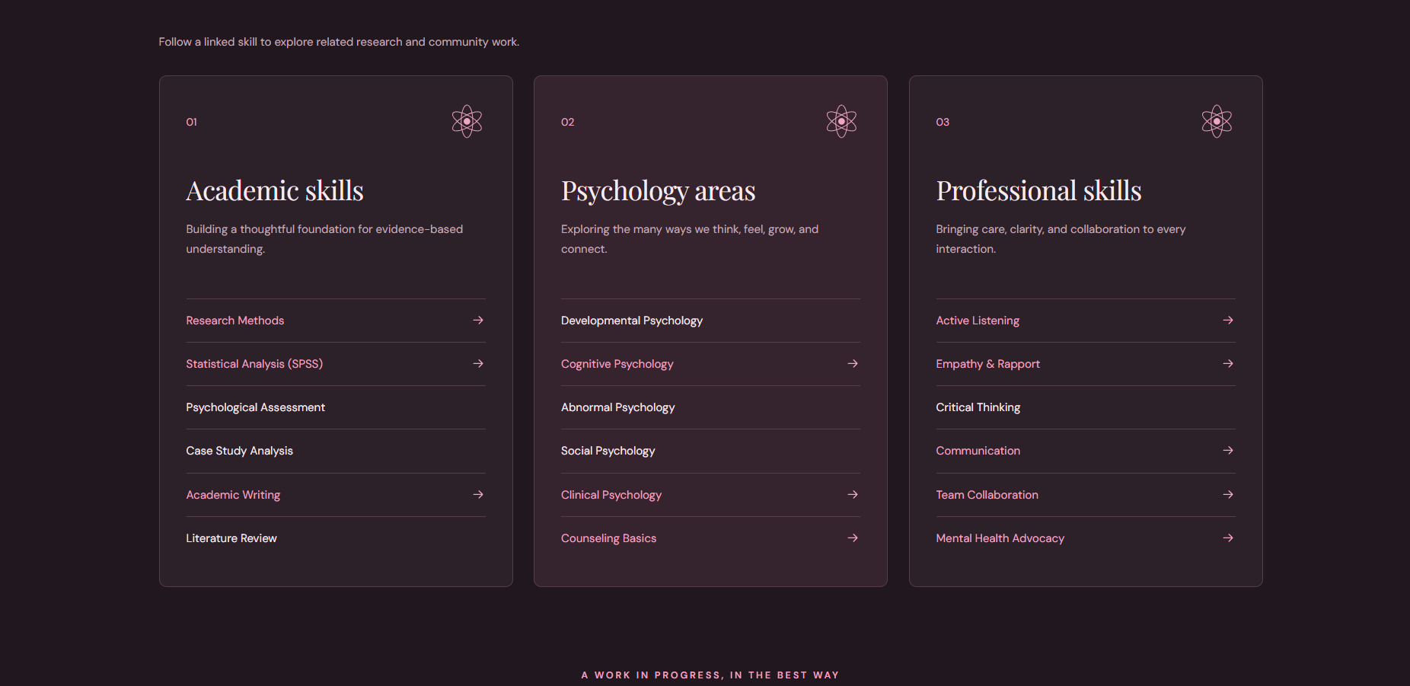
Task: Open the Communication skill link
Action: (x=1086, y=451)
